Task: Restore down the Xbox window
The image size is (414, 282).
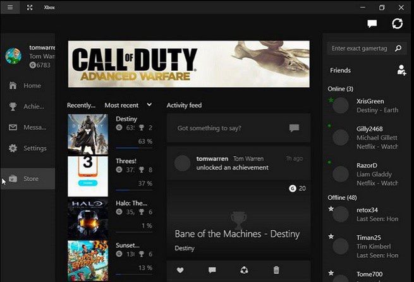Action: [382, 8]
